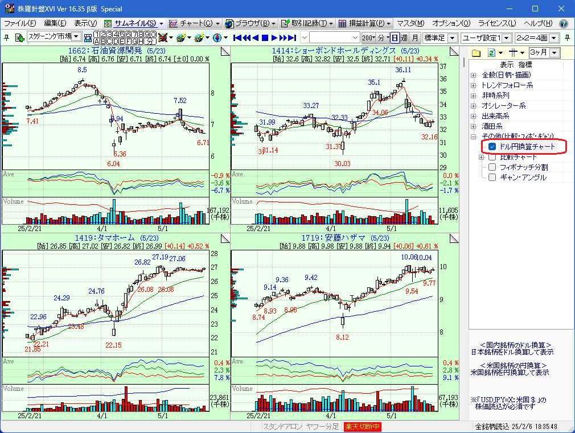Image resolution: width=575 pixels, height=433 pixels.
Task: Jump to first with skip-start button
Action: tap(237, 38)
